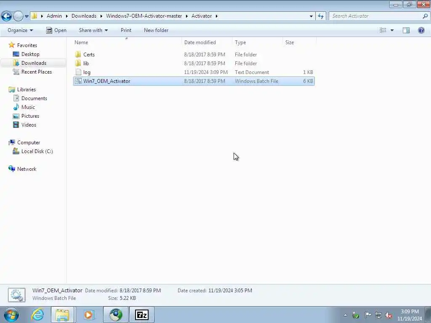
Task: Expand the arrow after Activator in the breadcrumb
Action: (217, 16)
